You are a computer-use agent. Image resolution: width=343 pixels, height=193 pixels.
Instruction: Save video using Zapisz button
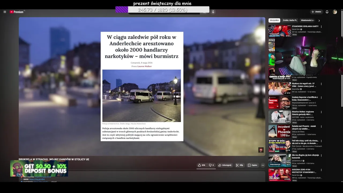coord(252,165)
